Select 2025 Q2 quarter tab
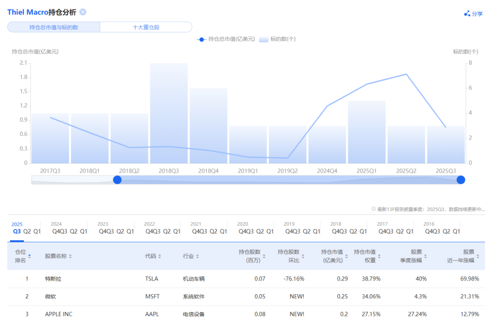Image resolution: width=490 pixels, height=320 pixels. click(27, 231)
